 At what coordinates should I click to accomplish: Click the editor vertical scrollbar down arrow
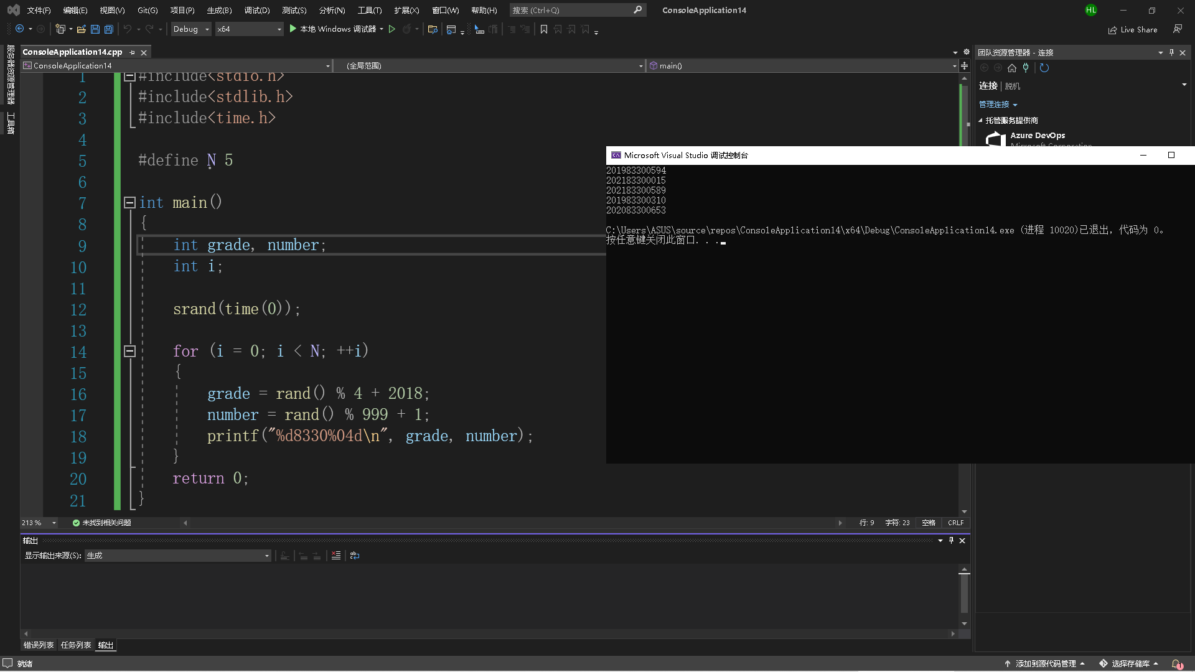coord(964,511)
